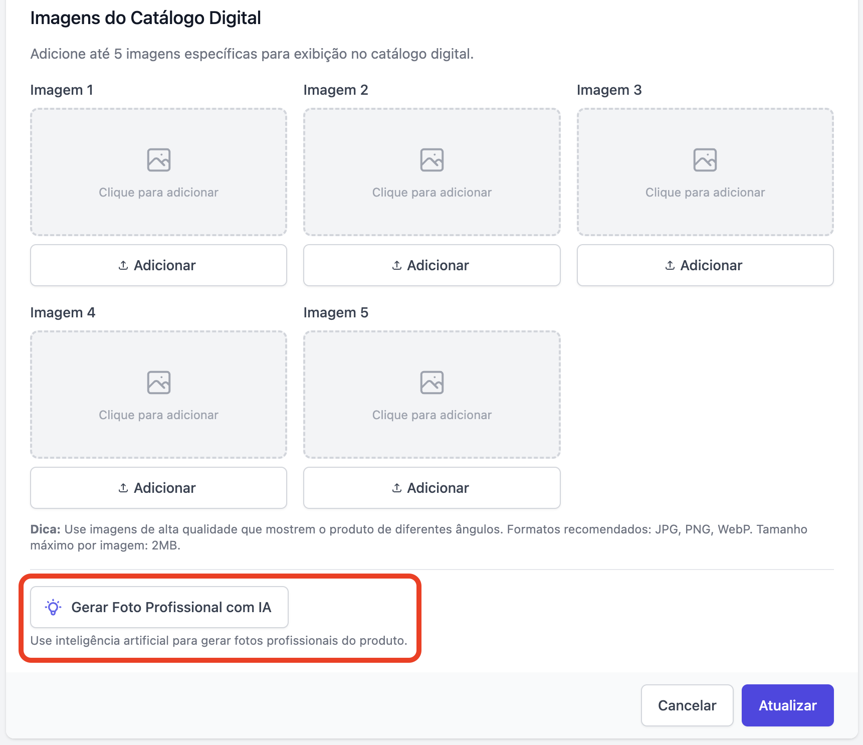Click the upload arrow icon under Imagem 1
The width and height of the screenshot is (863, 745).
point(123,265)
